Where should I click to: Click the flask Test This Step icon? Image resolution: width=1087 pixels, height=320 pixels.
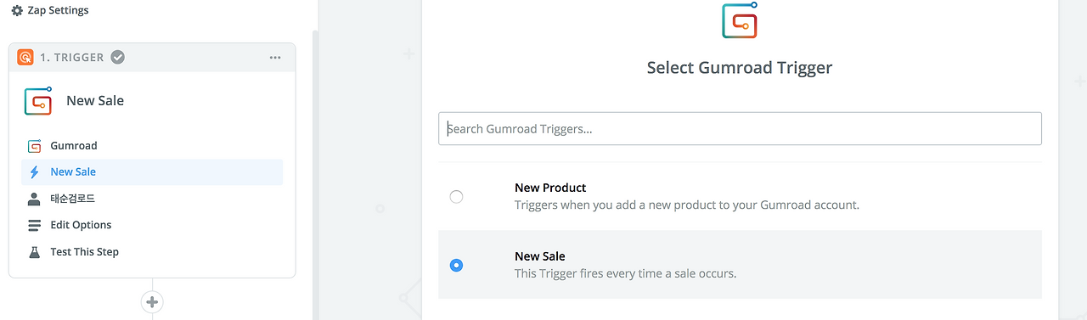(x=34, y=252)
